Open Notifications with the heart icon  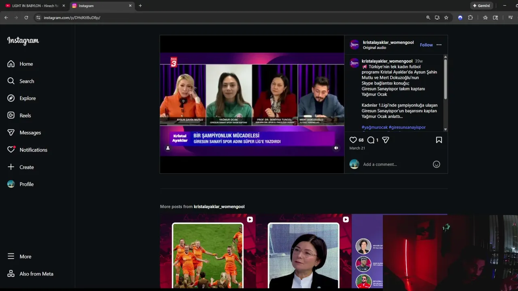28,150
